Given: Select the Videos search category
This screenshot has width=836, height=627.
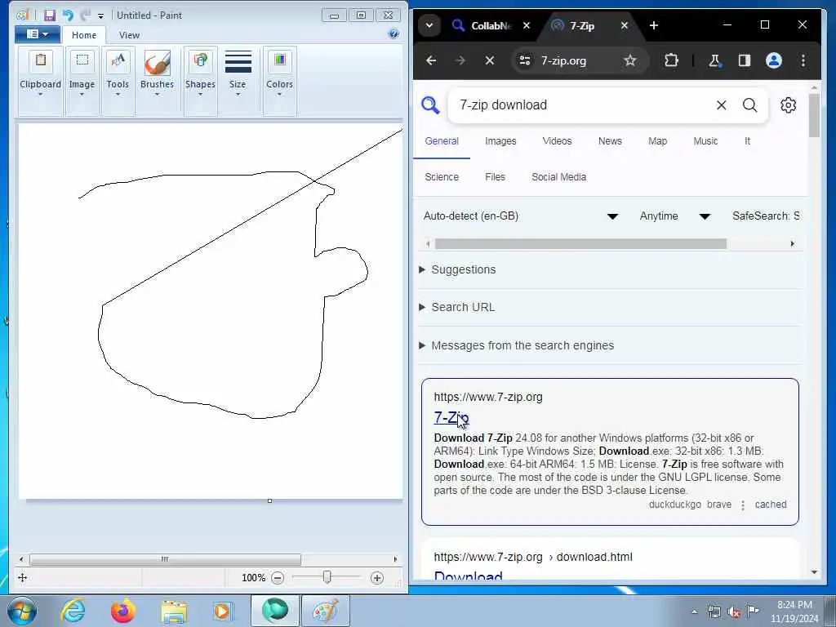Looking at the screenshot, I should coord(557,141).
